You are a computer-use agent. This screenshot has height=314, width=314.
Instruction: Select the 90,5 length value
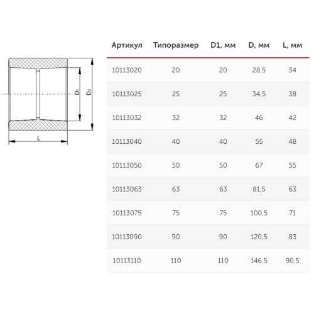[x=292, y=261]
